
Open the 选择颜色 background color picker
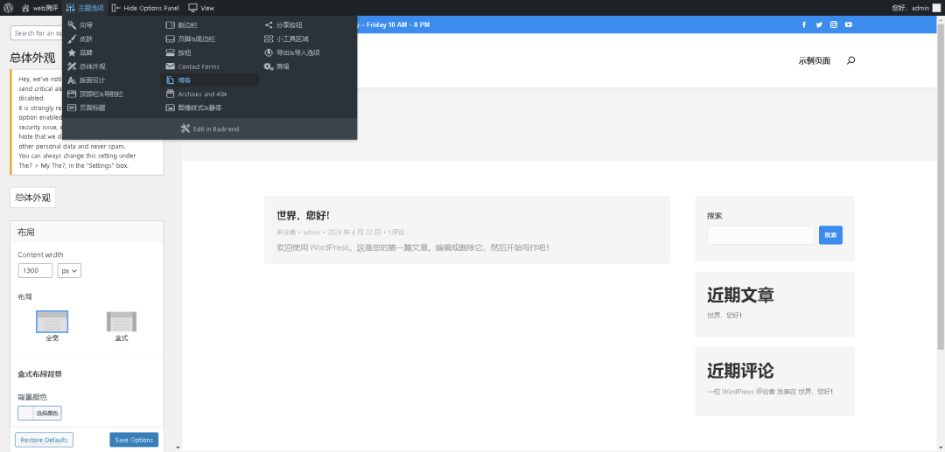39,414
